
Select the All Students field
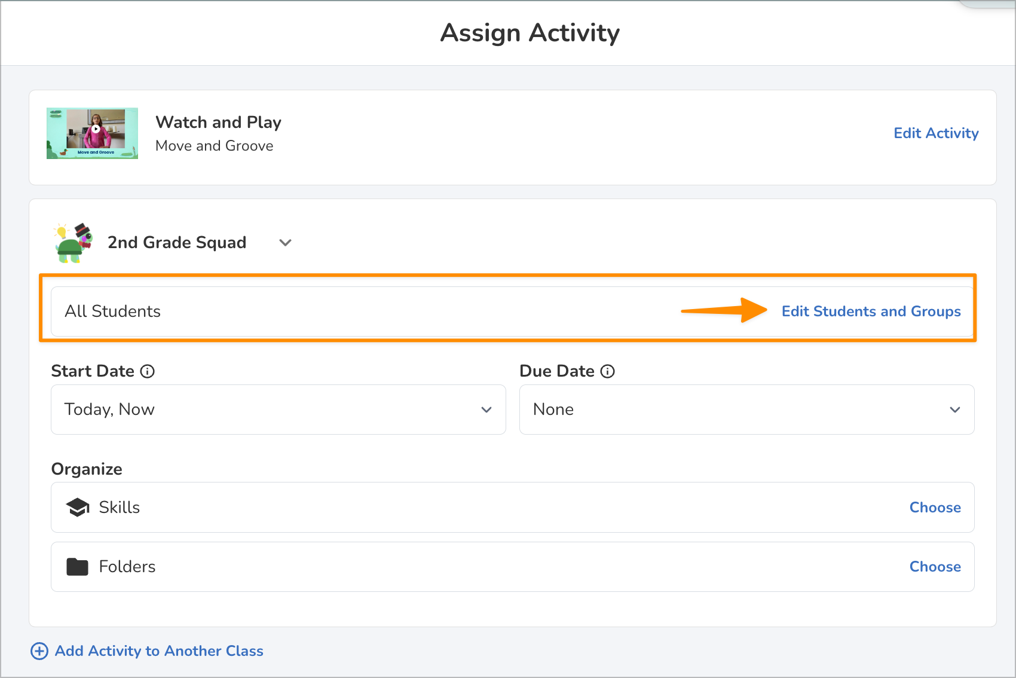[239, 311]
